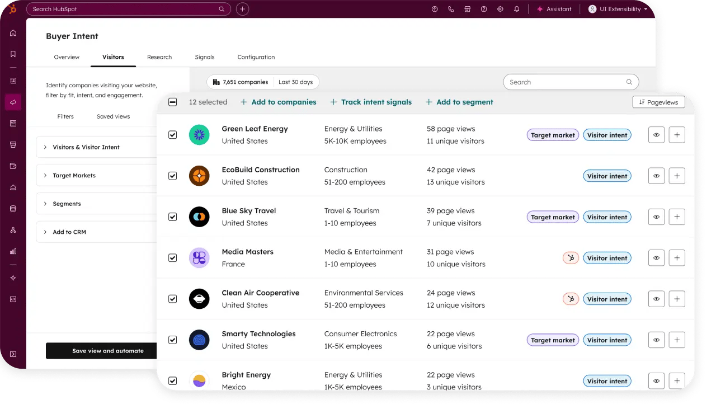Open the Notifications bell icon
Screen dimensions: 716x409
[x=516, y=9]
